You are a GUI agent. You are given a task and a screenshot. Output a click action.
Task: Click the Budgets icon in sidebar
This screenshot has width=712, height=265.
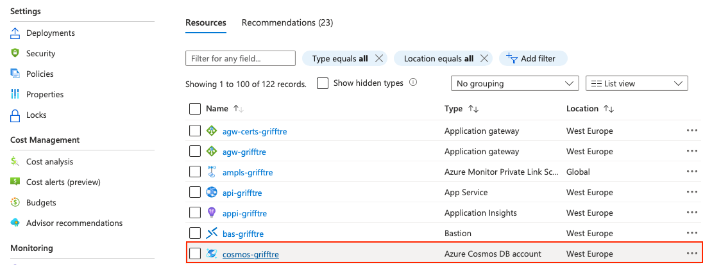click(15, 203)
